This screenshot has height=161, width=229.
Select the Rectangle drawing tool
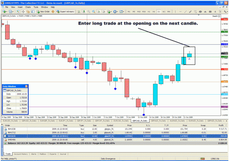(210, 11)
